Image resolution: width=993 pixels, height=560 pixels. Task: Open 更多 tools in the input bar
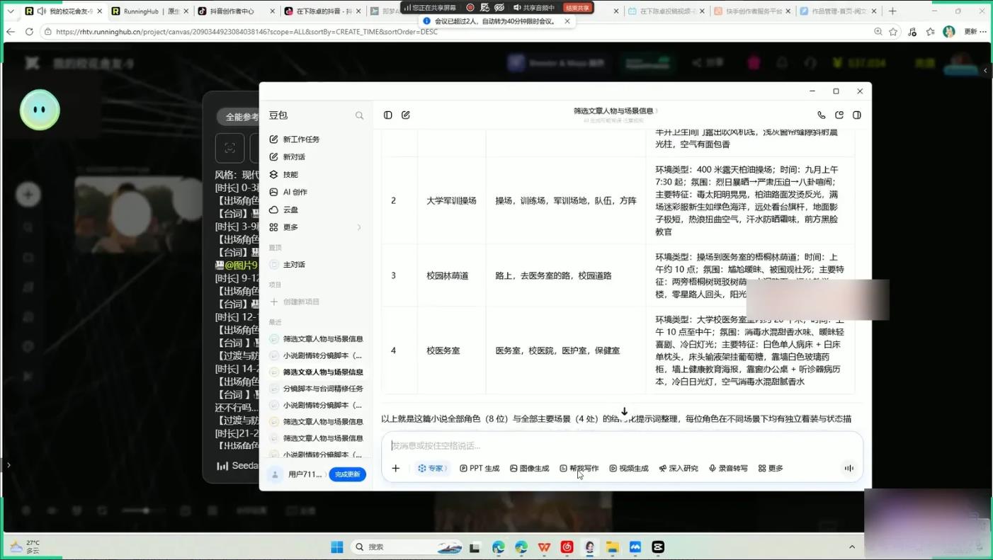[x=771, y=468]
